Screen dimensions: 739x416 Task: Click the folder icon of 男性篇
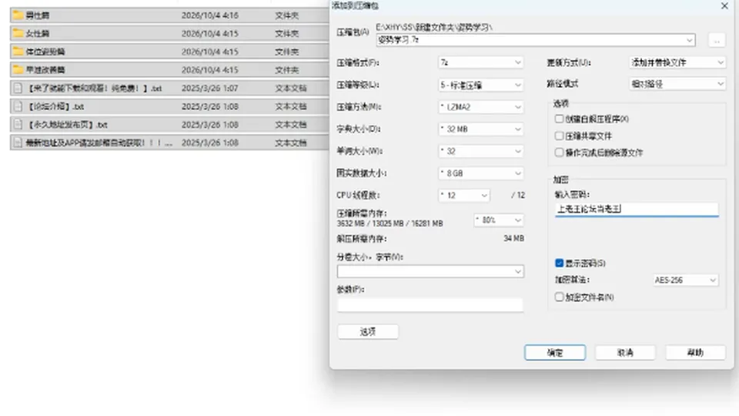point(18,15)
